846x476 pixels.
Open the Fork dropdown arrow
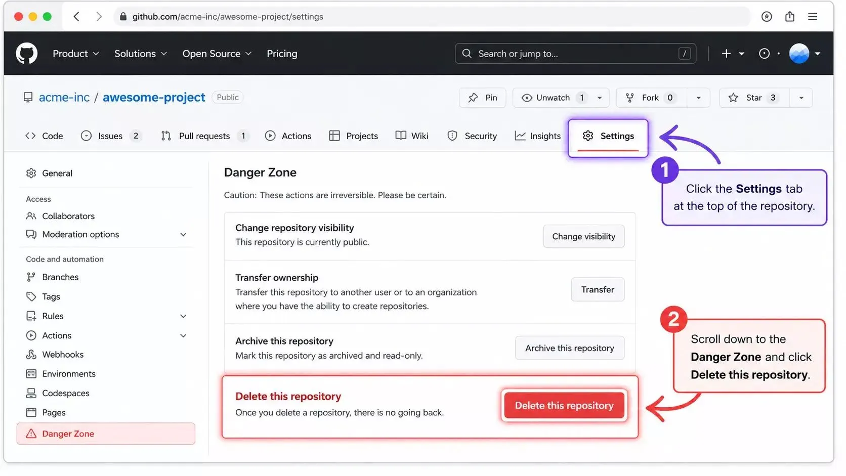click(x=698, y=98)
